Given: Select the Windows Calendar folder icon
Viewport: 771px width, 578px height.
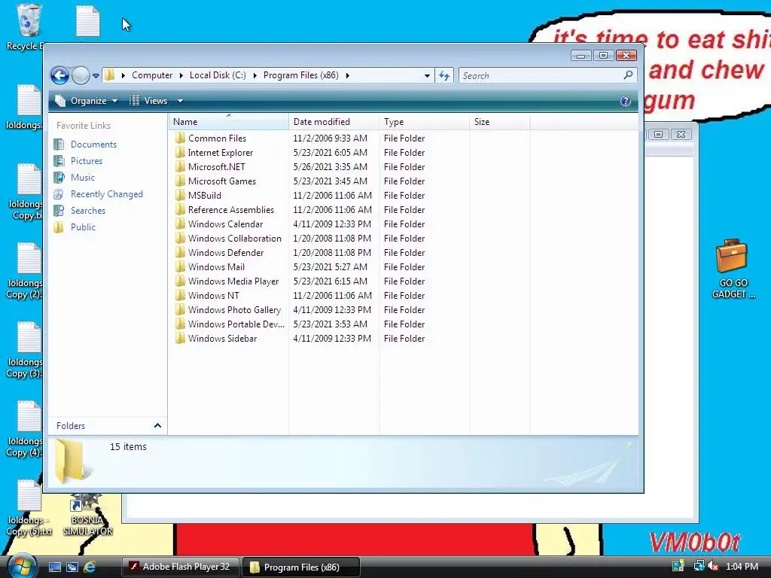Looking at the screenshot, I should pyautogui.click(x=180, y=224).
